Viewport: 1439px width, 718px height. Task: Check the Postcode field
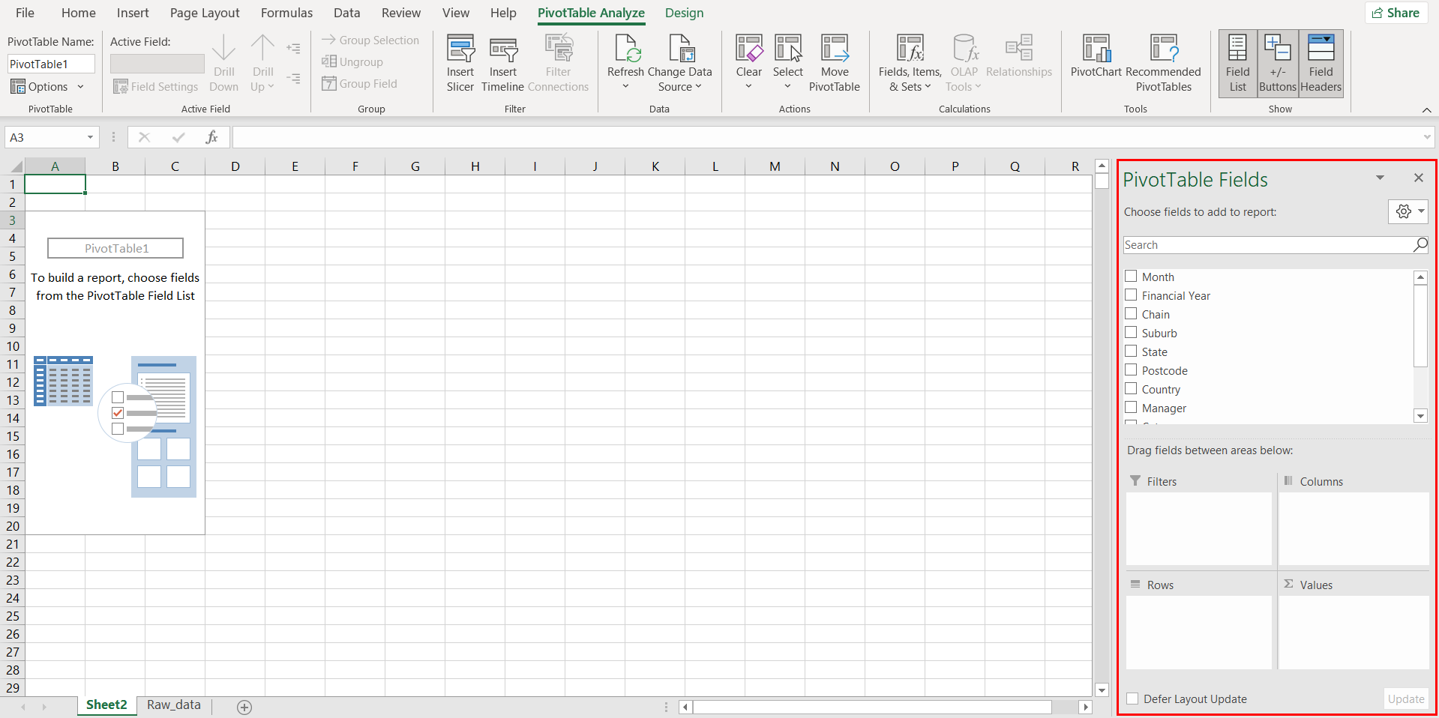pos(1131,370)
